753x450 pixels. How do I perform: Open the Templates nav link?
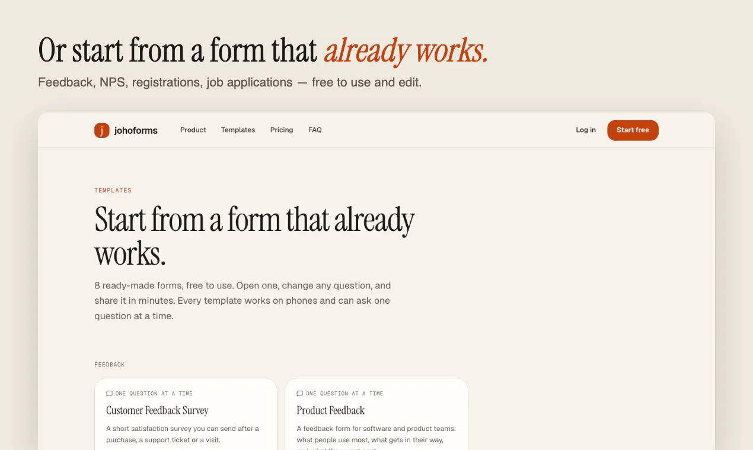point(238,130)
